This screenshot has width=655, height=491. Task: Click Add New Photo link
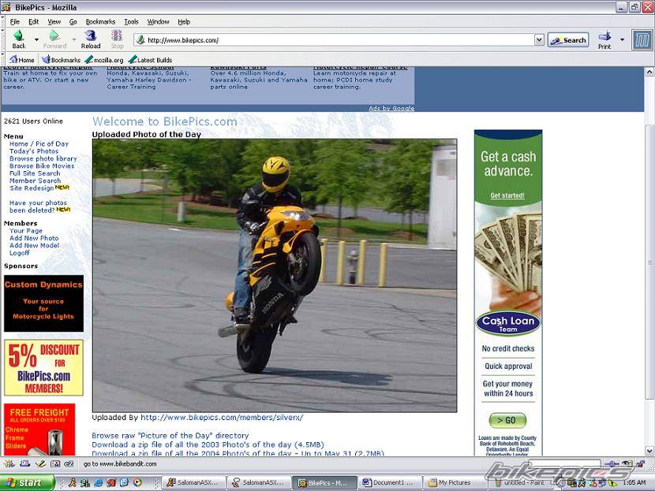[x=34, y=238]
